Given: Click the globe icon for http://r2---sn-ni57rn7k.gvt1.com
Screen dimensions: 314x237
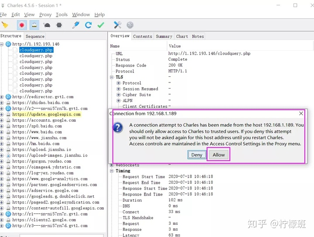Looking at the screenshot, I should click(8, 109).
